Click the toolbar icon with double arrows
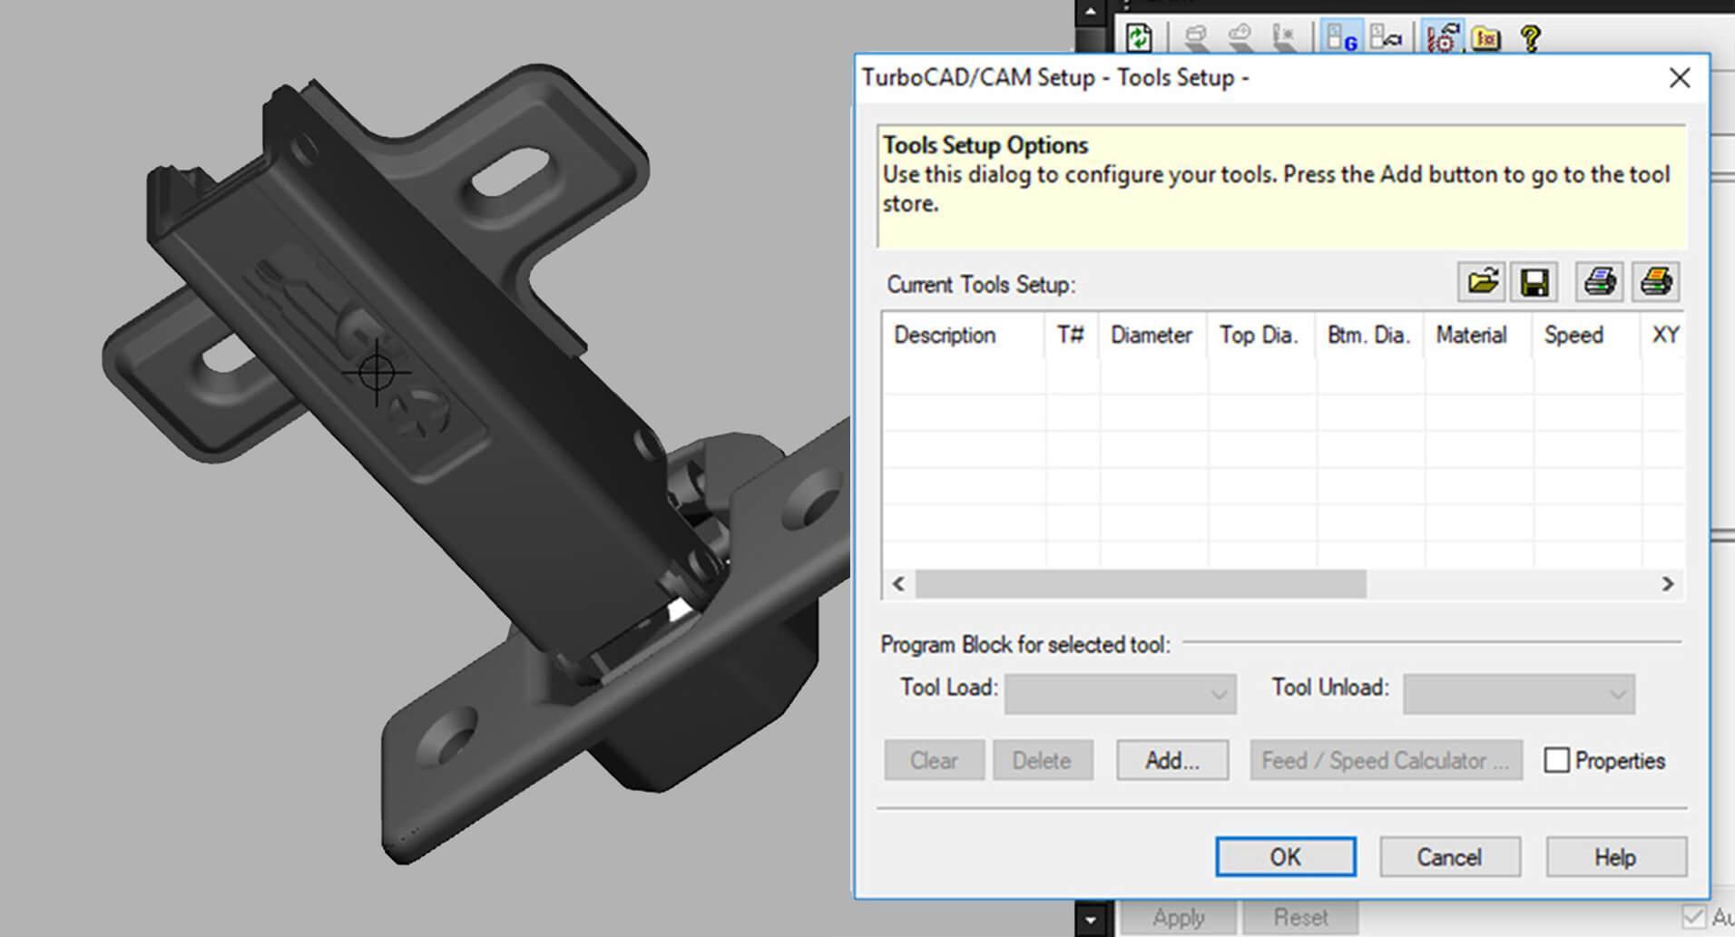This screenshot has height=937, width=1735. 1386,37
